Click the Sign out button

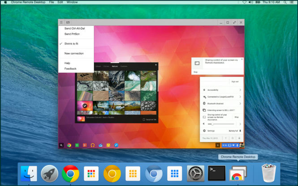point(235,82)
